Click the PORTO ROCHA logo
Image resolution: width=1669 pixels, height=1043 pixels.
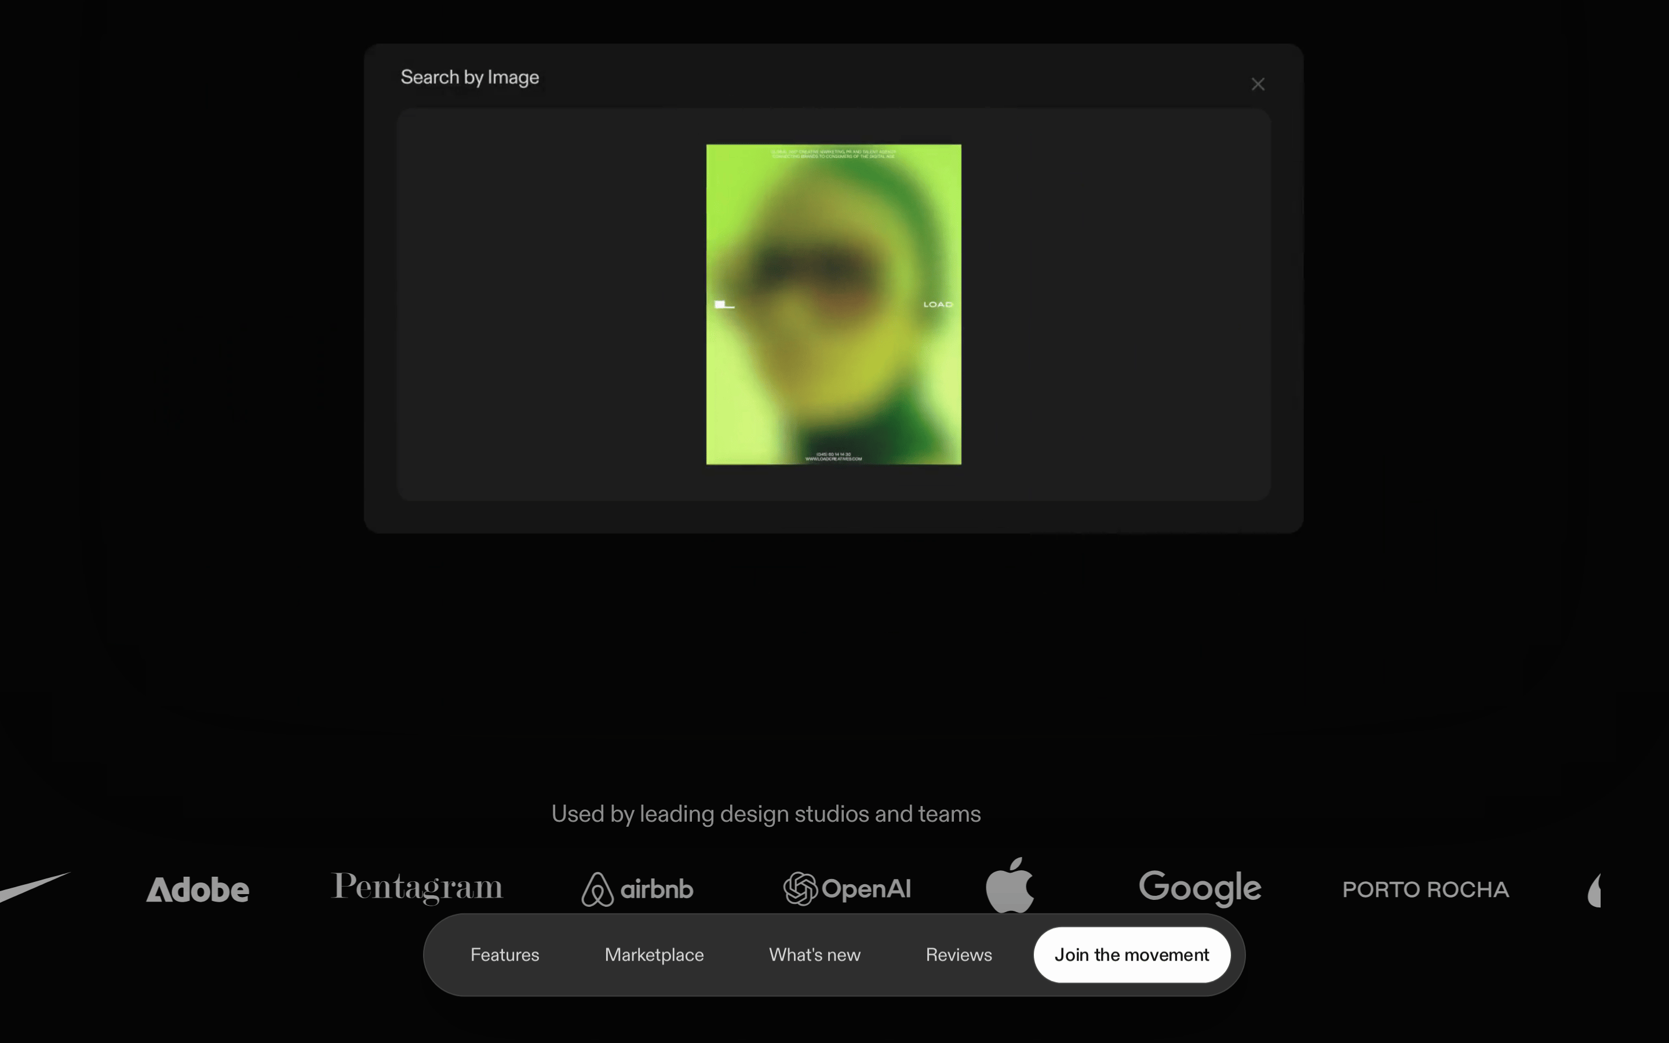(1426, 889)
